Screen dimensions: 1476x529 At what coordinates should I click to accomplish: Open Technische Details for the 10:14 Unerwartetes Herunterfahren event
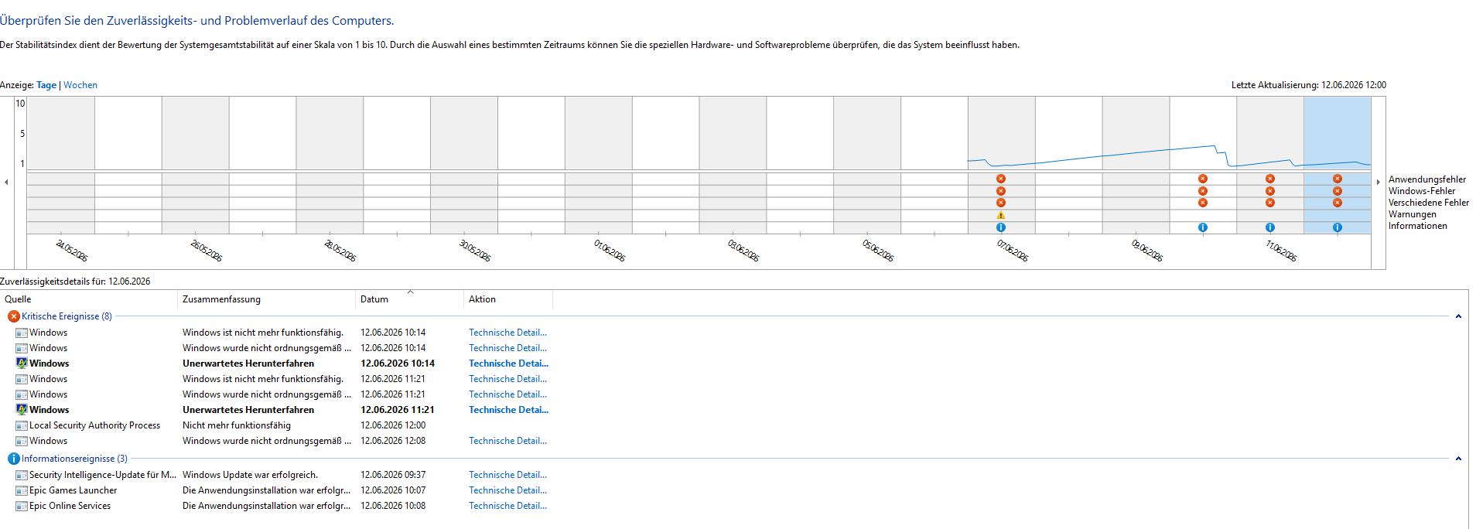[x=508, y=363]
